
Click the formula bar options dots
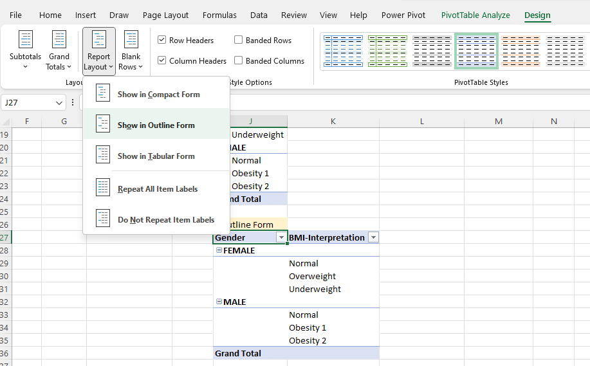[x=73, y=103]
